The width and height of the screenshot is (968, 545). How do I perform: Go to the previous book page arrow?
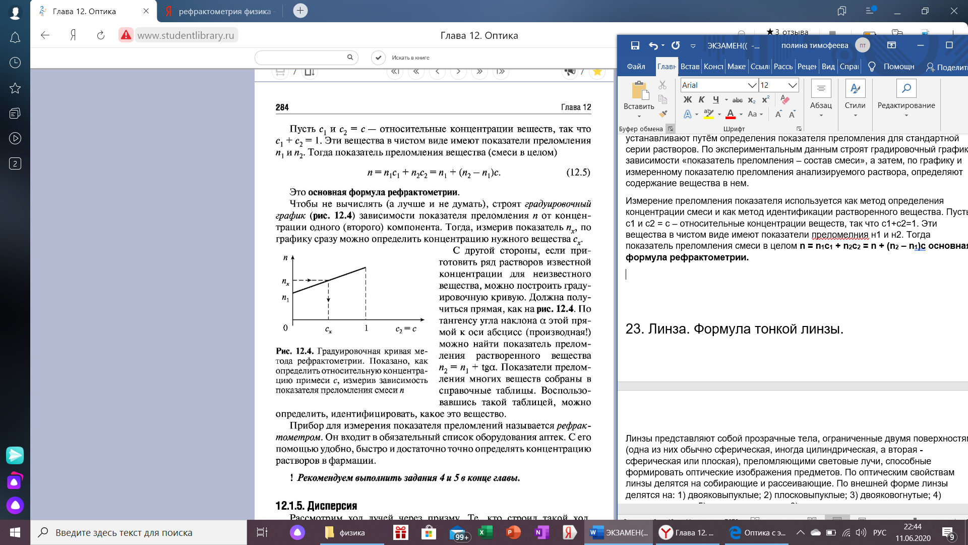click(x=438, y=72)
